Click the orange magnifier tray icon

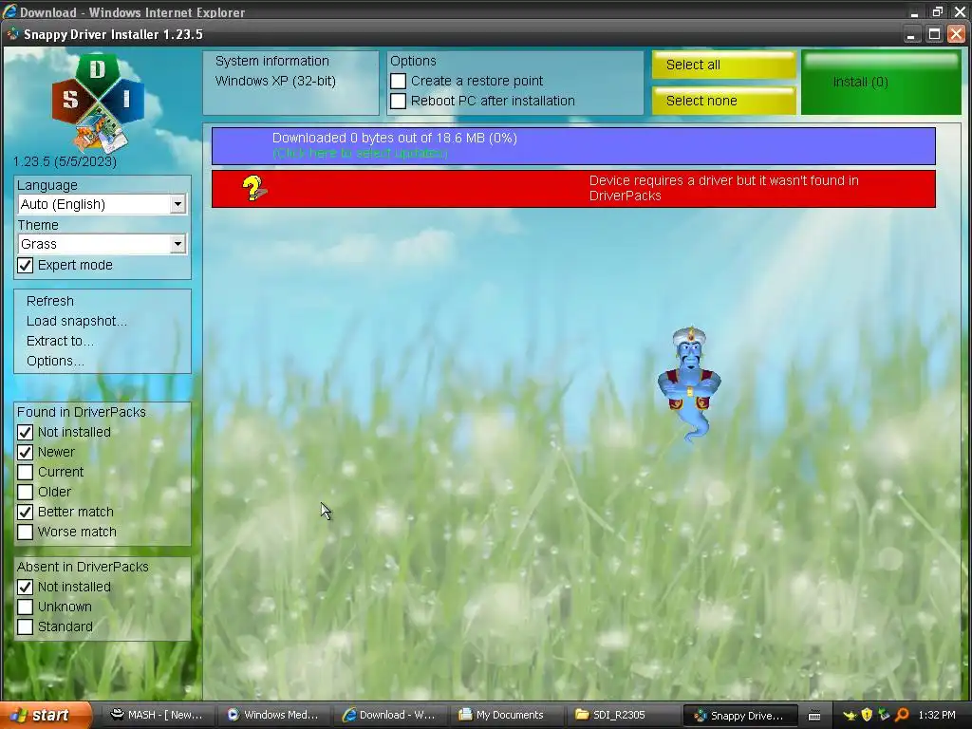[902, 716]
